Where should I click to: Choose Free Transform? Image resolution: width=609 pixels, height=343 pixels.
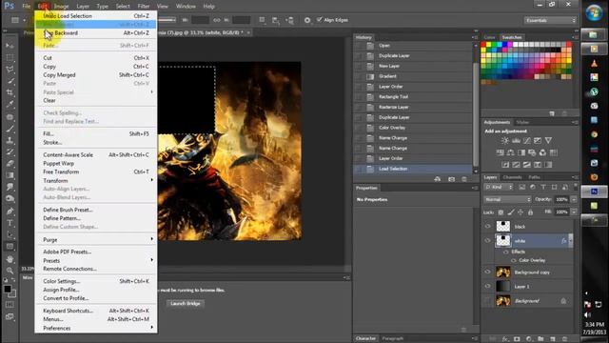pos(96,171)
